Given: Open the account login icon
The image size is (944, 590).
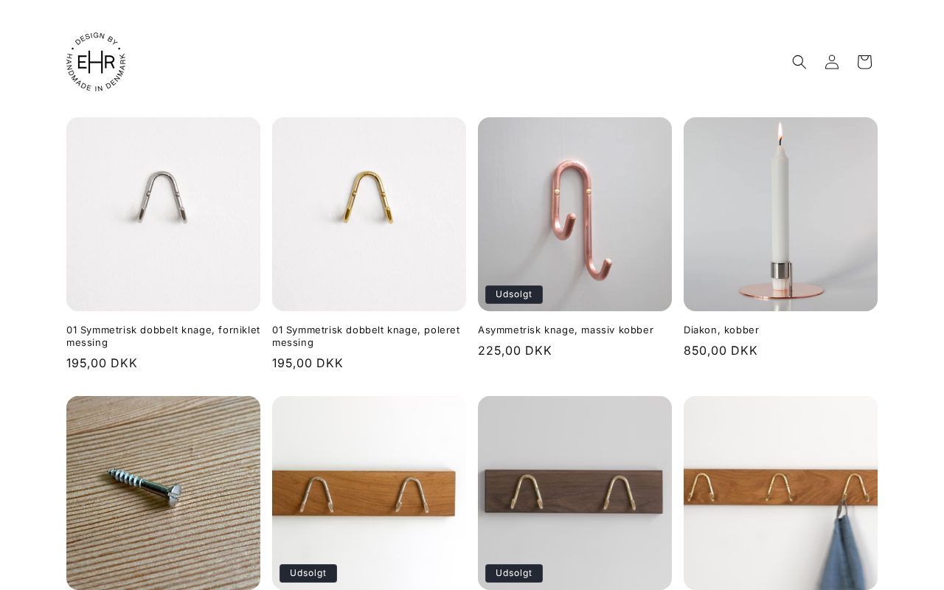Looking at the screenshot, I should [832, 62].
